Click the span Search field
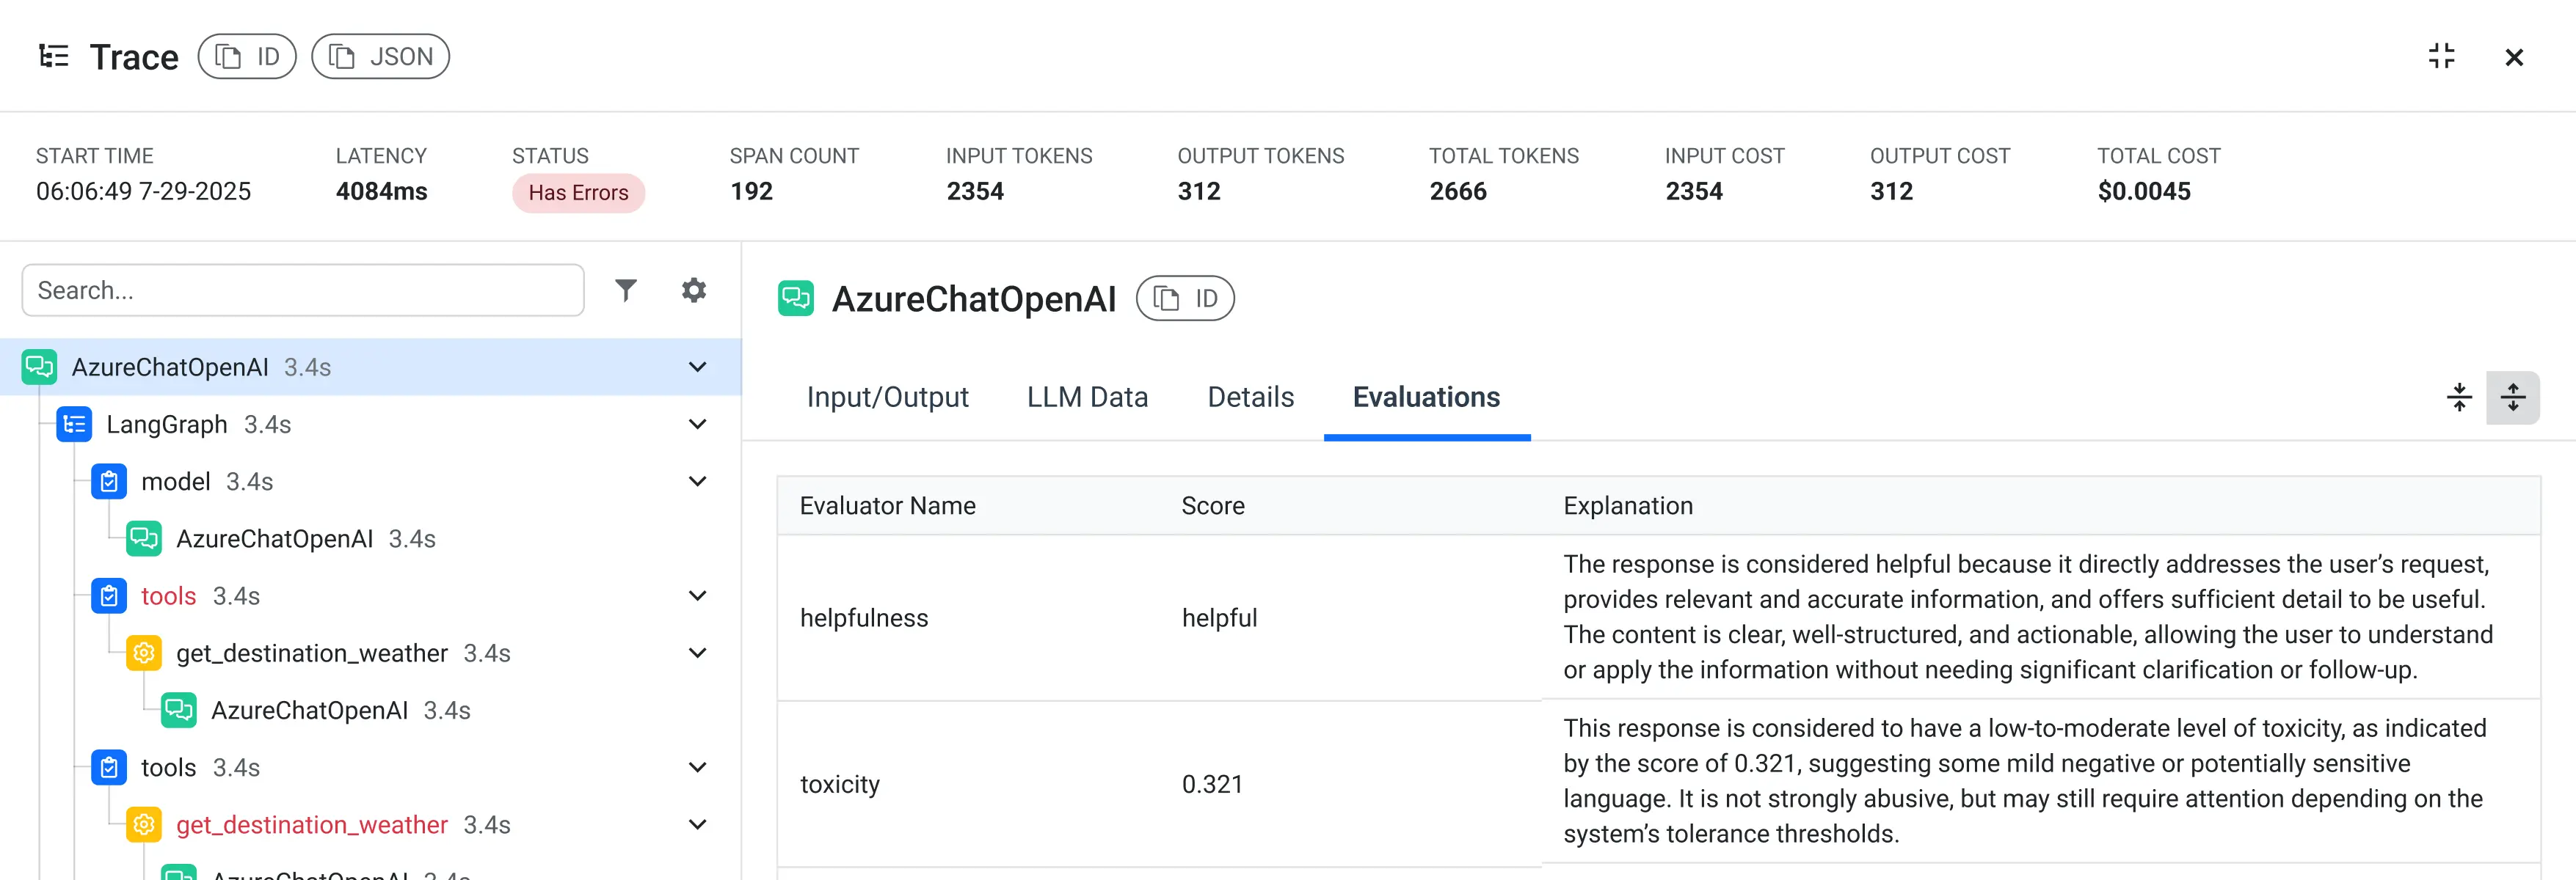Viewport: 2576px width, 880px height. point(302,290)
